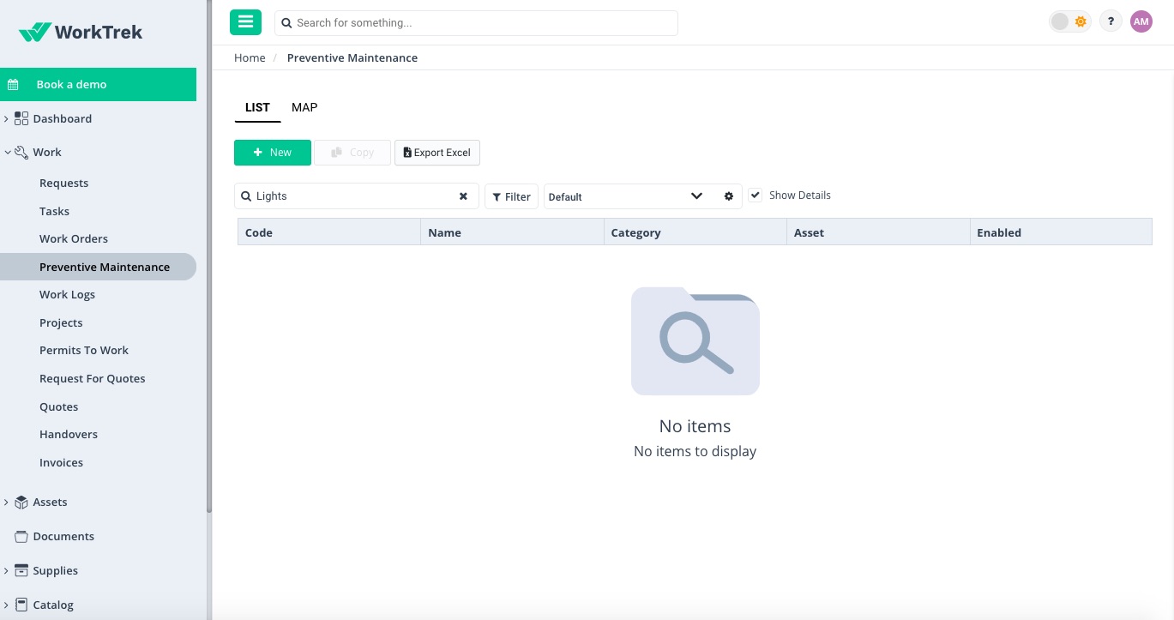The width and height of the screenshot is (1174, 620).
Task: Expand the Supplies sidebar section
Action: [x=7, y=571]
